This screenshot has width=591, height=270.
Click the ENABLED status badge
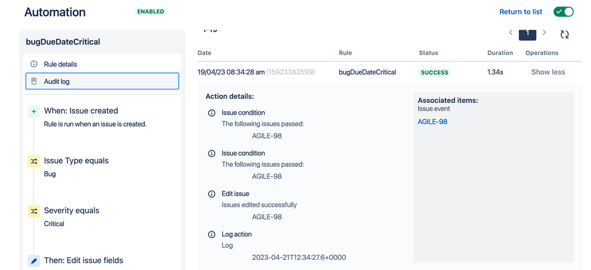coord(151,12)
